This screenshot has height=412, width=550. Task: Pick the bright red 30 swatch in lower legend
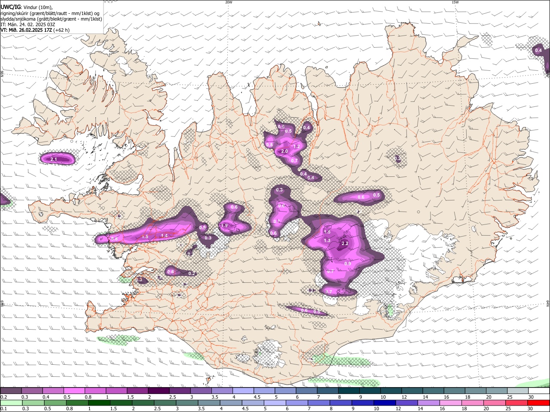click(539, 403)
